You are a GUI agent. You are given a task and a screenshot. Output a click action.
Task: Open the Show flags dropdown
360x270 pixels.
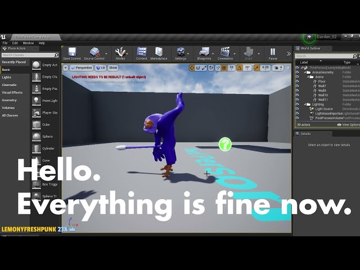tap(113, 67)
